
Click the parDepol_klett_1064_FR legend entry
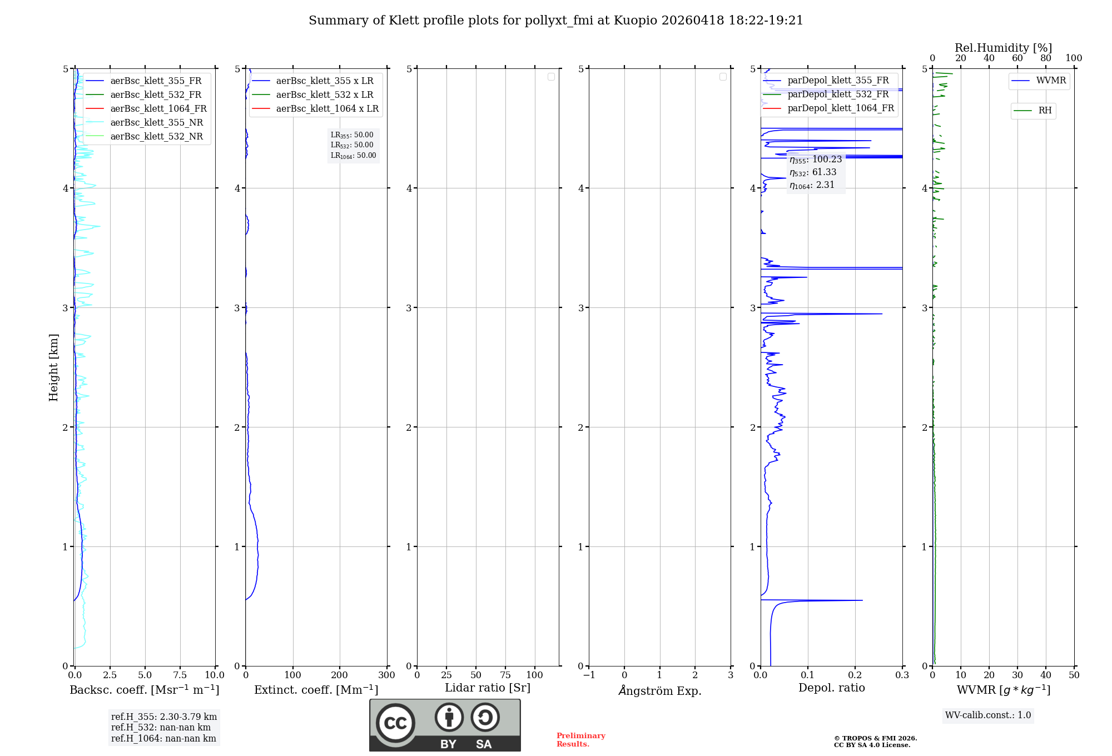point(840,108)
